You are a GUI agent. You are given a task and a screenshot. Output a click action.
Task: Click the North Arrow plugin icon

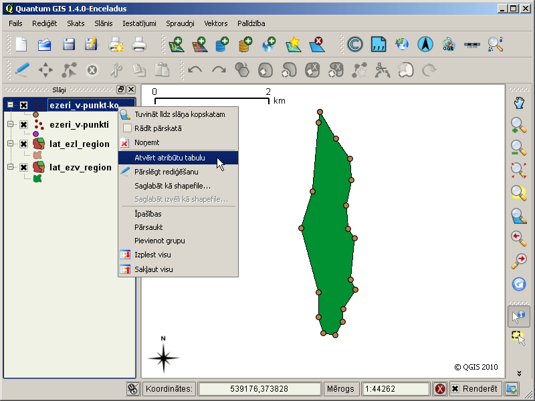pos(425,44)
